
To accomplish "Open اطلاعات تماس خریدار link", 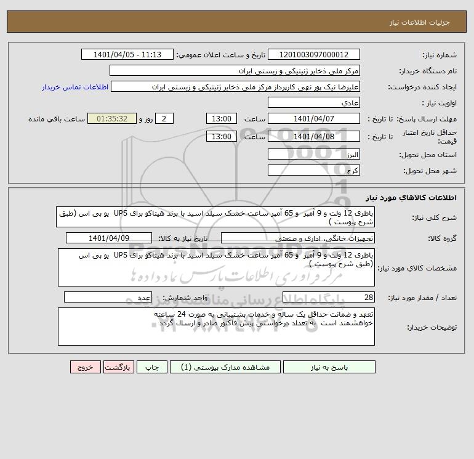I will [x=75, y=87].
